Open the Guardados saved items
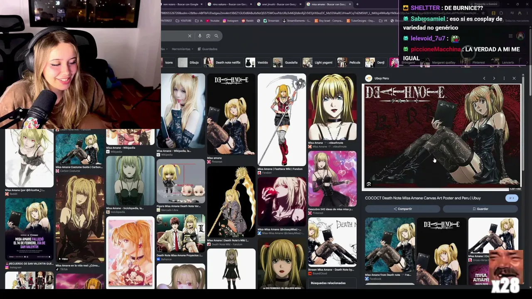The width and height of the screenshot is (532, 299). [207, 49]
